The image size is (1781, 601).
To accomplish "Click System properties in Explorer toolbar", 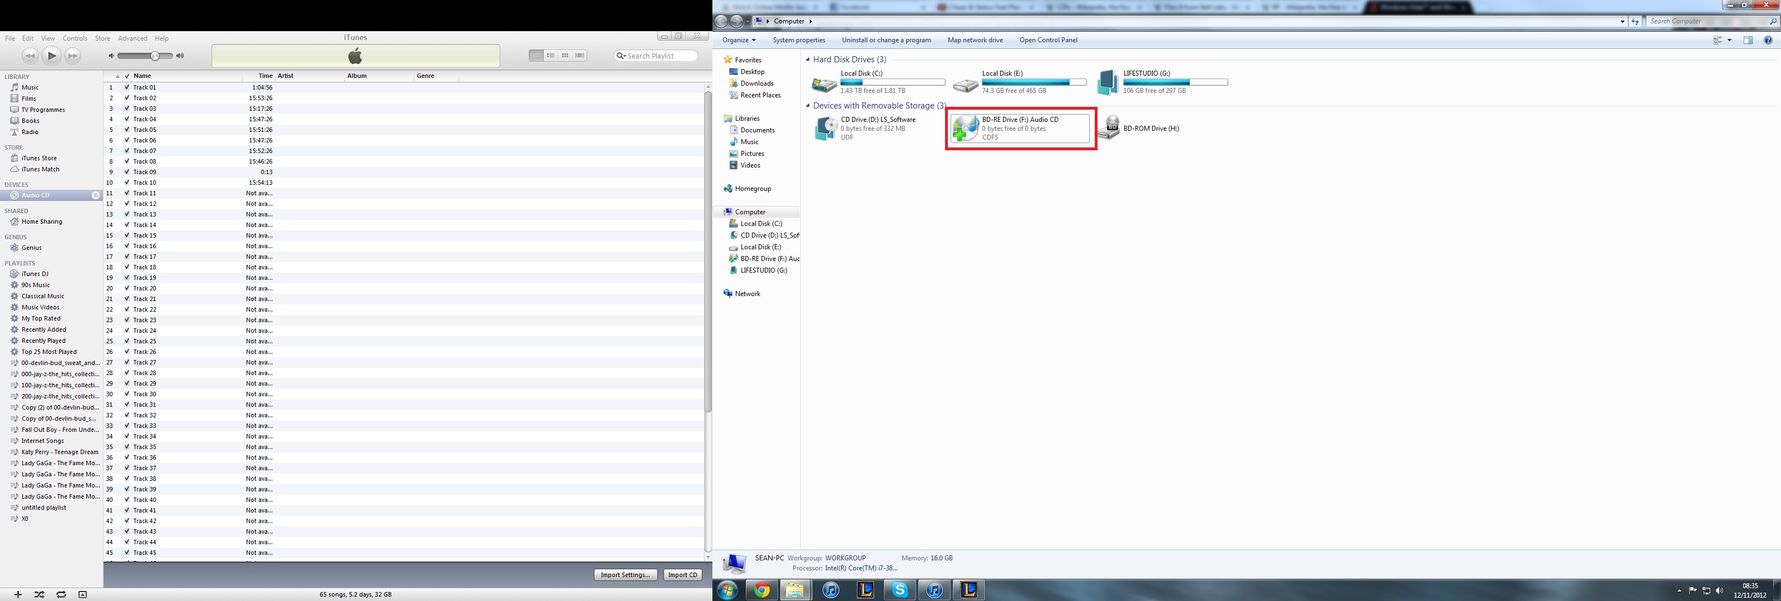I will pyautogui.click(x=799, y=40).
